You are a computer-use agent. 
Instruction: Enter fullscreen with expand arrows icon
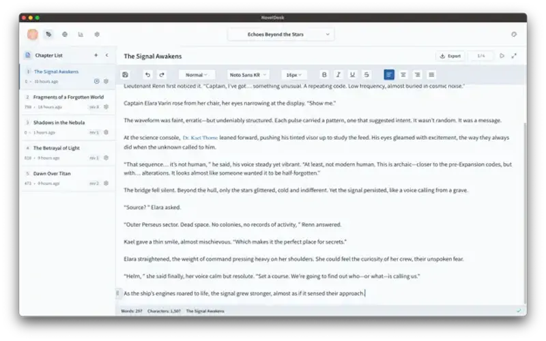point(514,56)
